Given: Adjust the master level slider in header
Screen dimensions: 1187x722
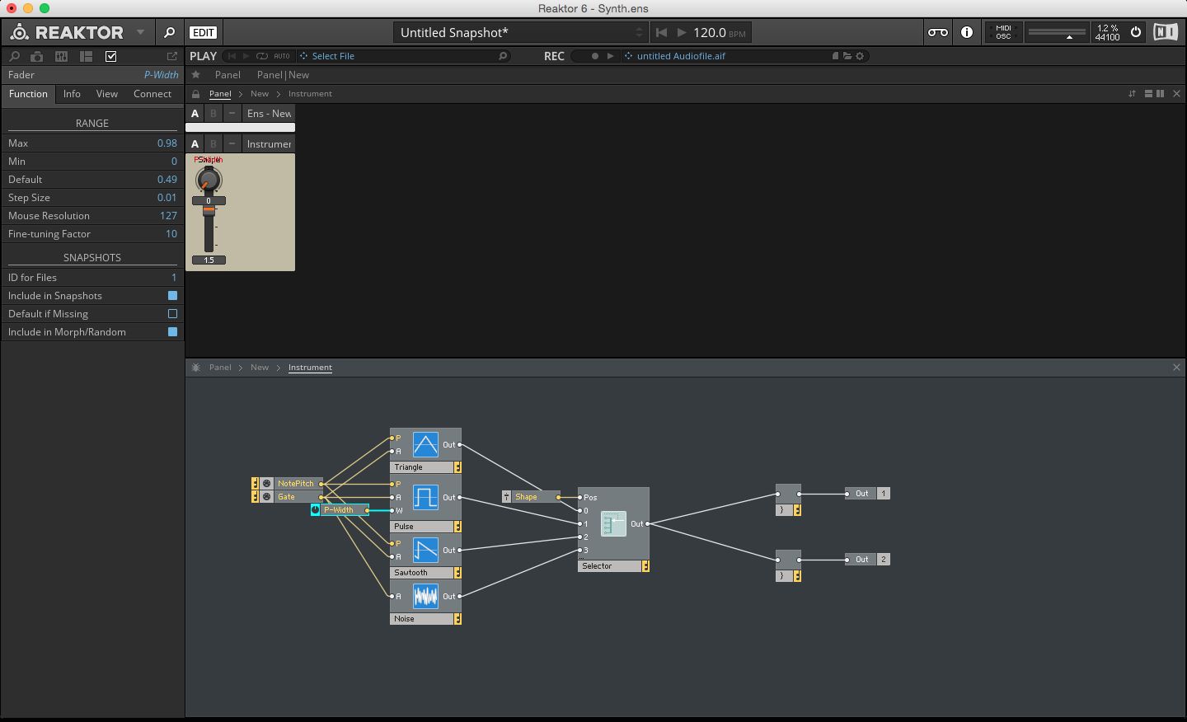Looking at the screenshot, I should (x=1057, y=33).
